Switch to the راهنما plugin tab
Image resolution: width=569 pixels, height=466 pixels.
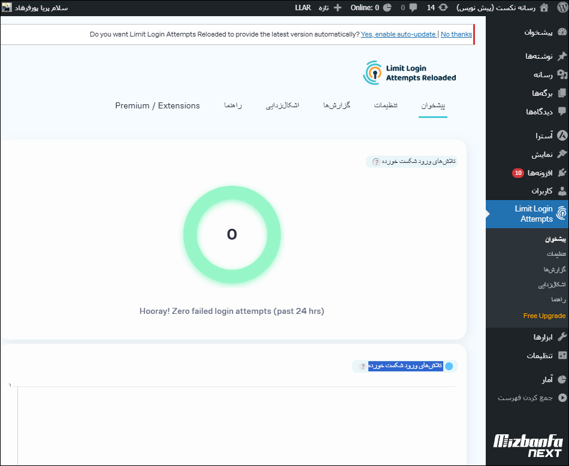233,105
